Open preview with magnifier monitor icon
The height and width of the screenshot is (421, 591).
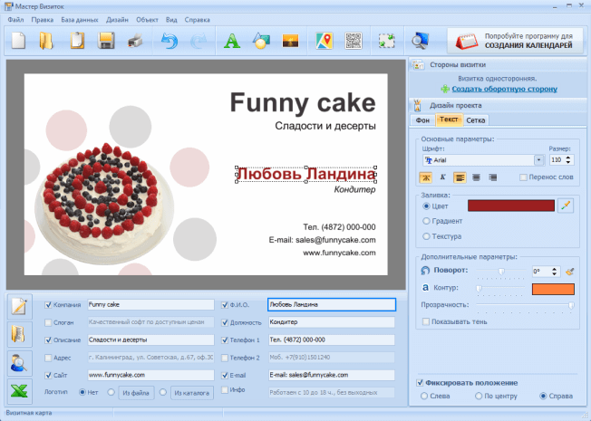[x=420, y=41]
